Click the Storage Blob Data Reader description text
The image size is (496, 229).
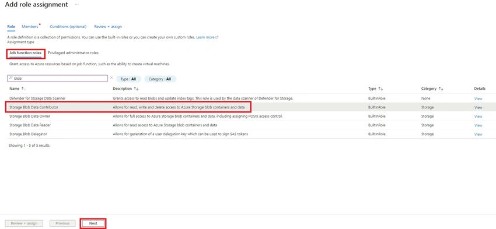point(165,125)
